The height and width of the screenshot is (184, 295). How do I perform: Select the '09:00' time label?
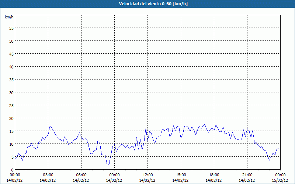pos(114,175)
